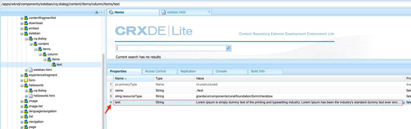Open the Console tab
The width and height of the screenshot is (411, 129).
pos(230,71)
